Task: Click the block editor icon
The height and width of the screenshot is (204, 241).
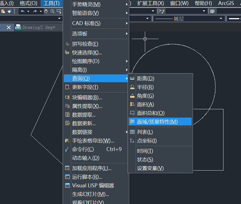Action: [67, 98]
